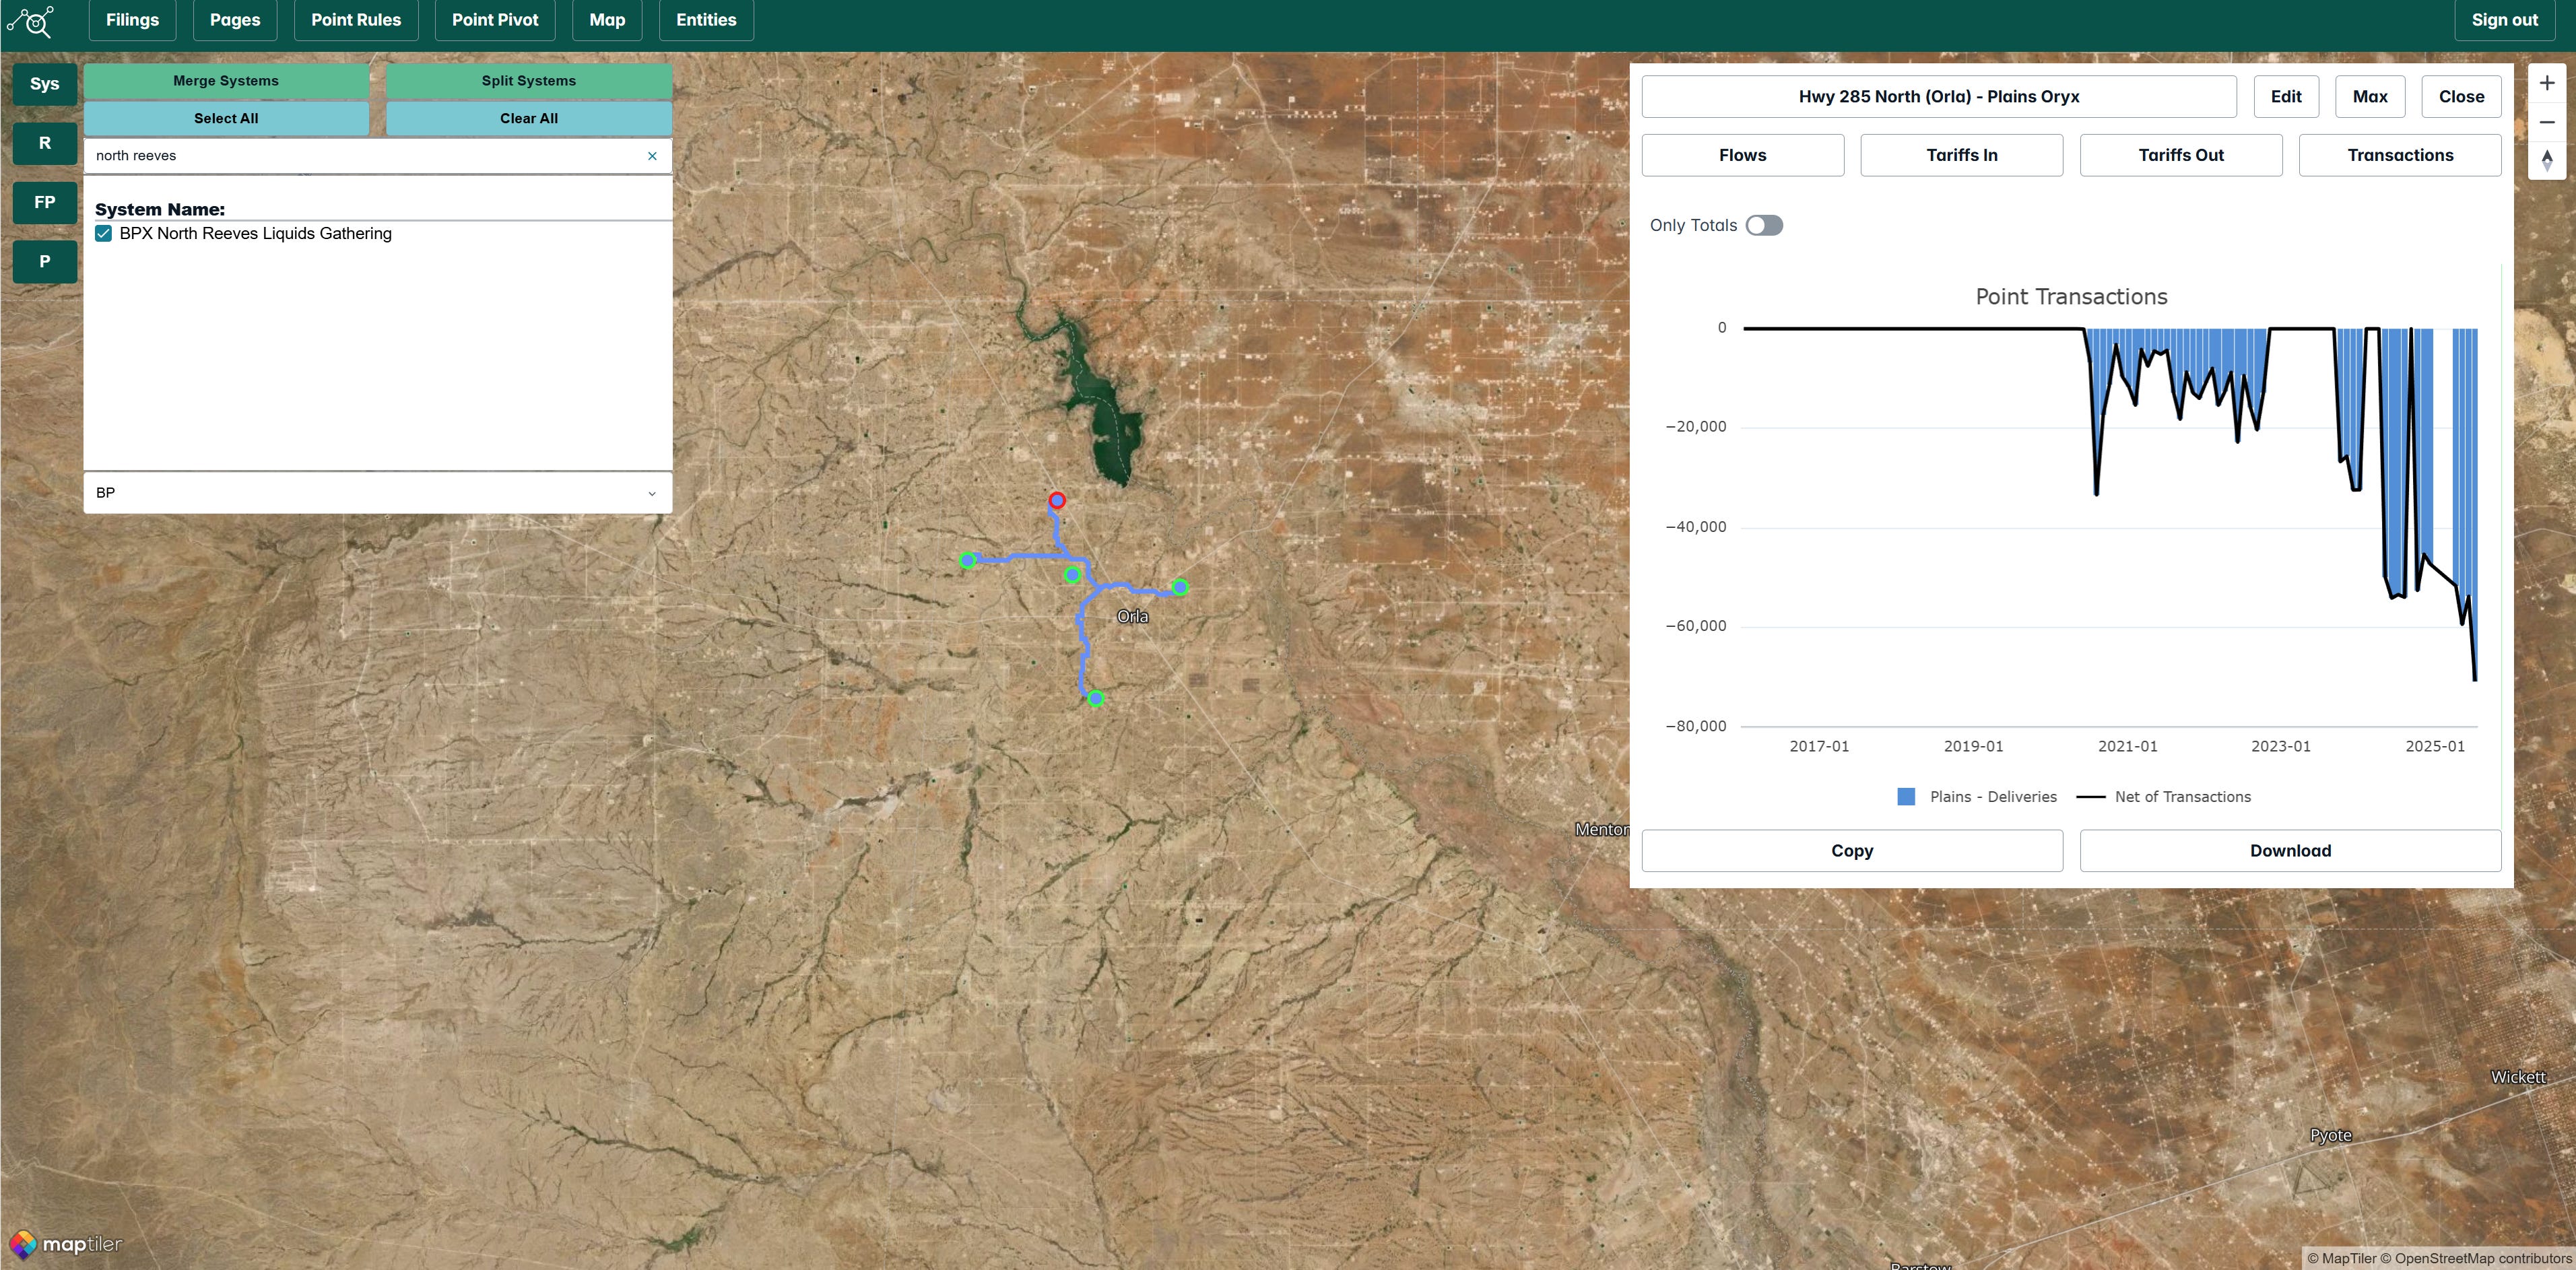Open the FP side panel

pos(44,203)
